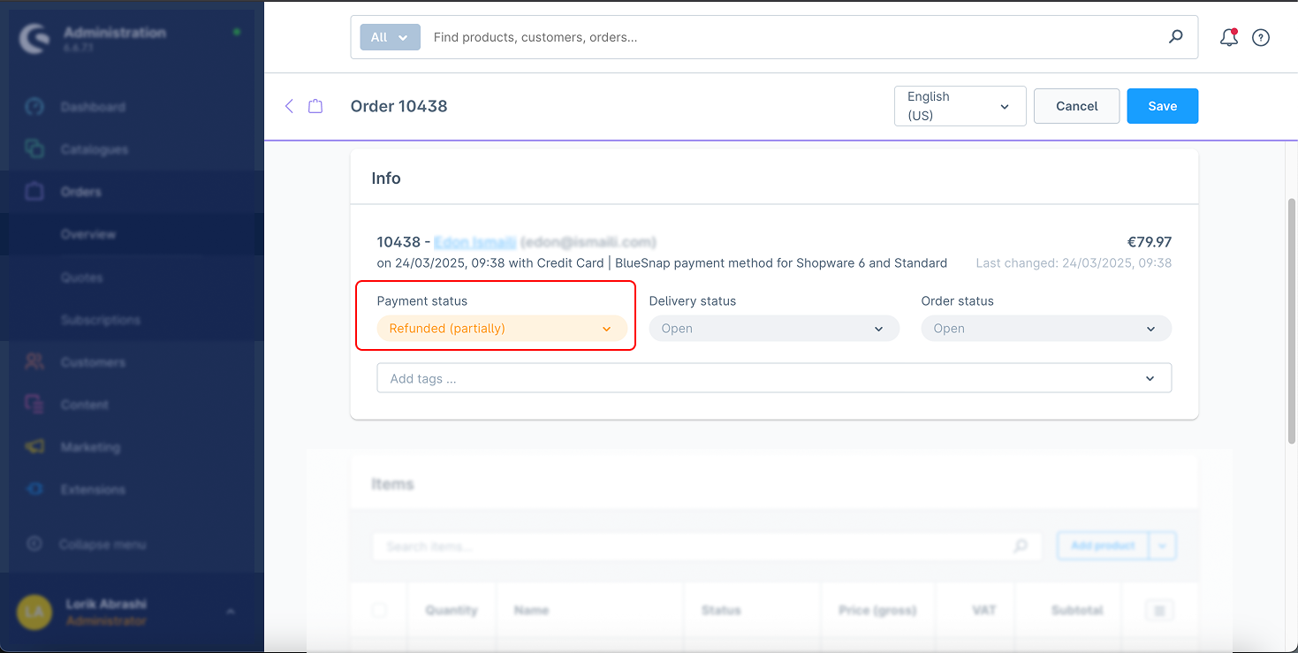Screen dimensions: 1298x653
Task: Go back using the left arrow icon
Action: (289, 106)
